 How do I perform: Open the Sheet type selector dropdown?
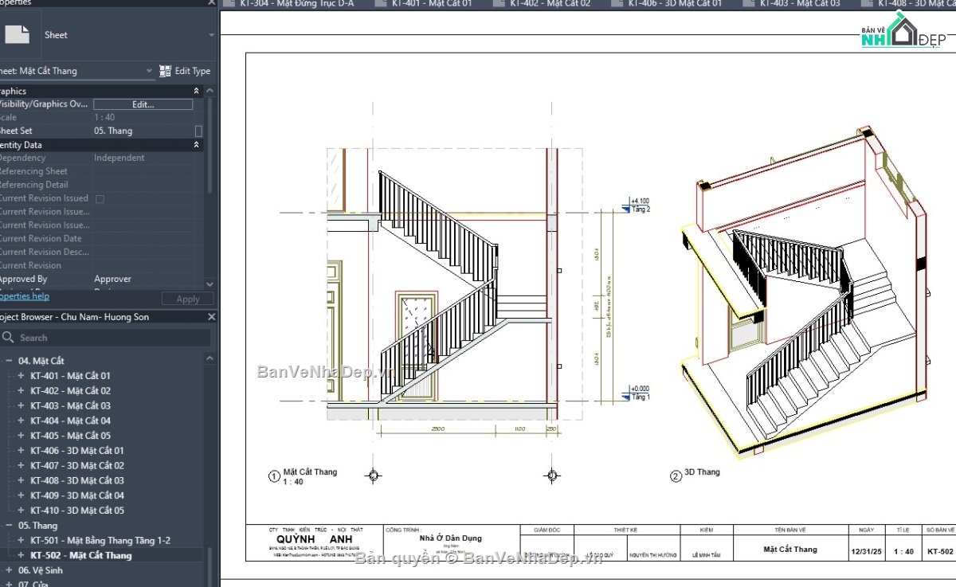[x=211, y=35]
